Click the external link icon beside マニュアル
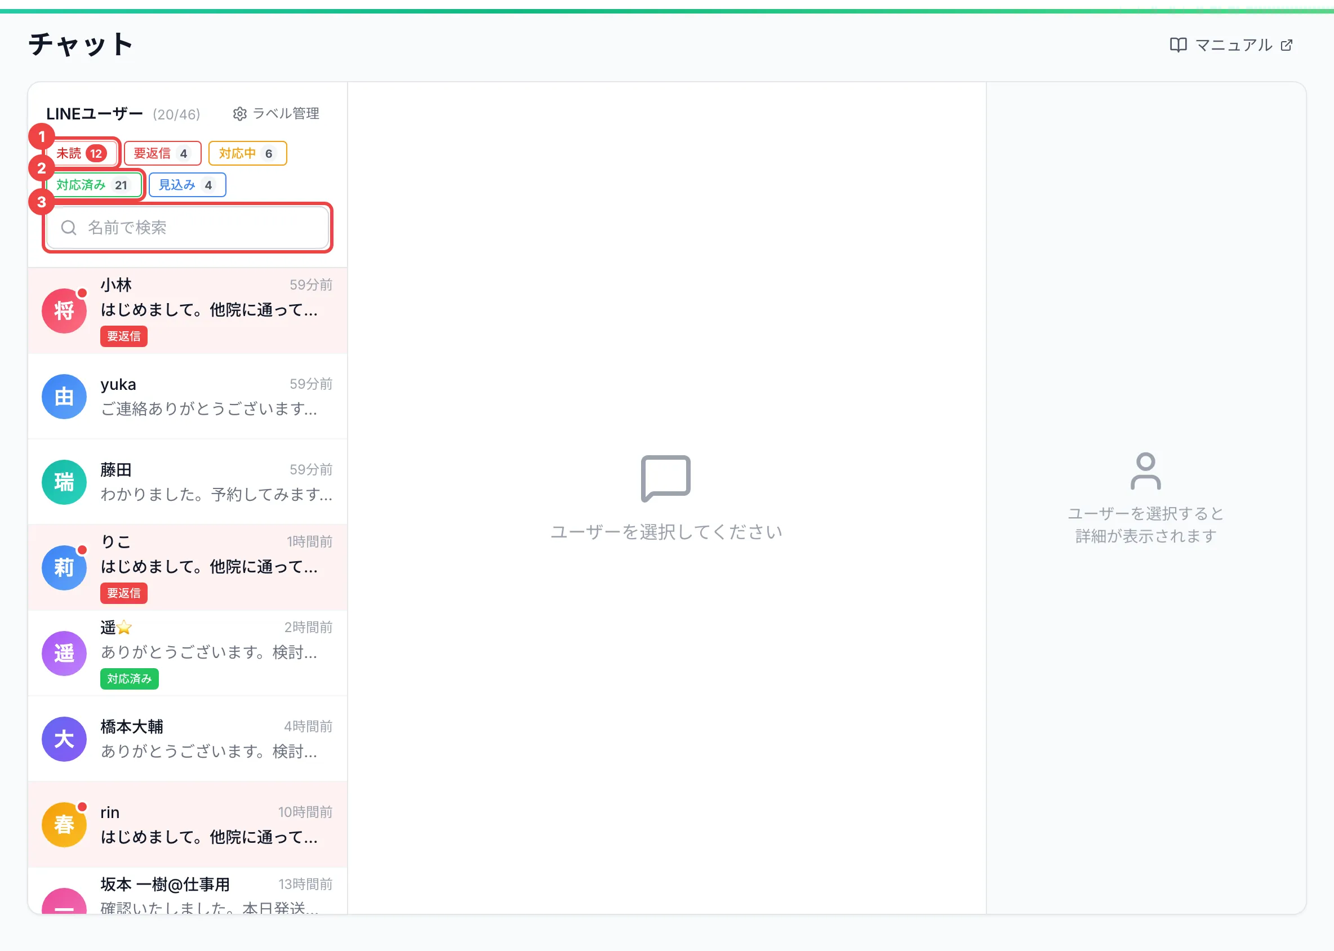The height and width of the screenshot is (951, 1334). pos(1286,45)
